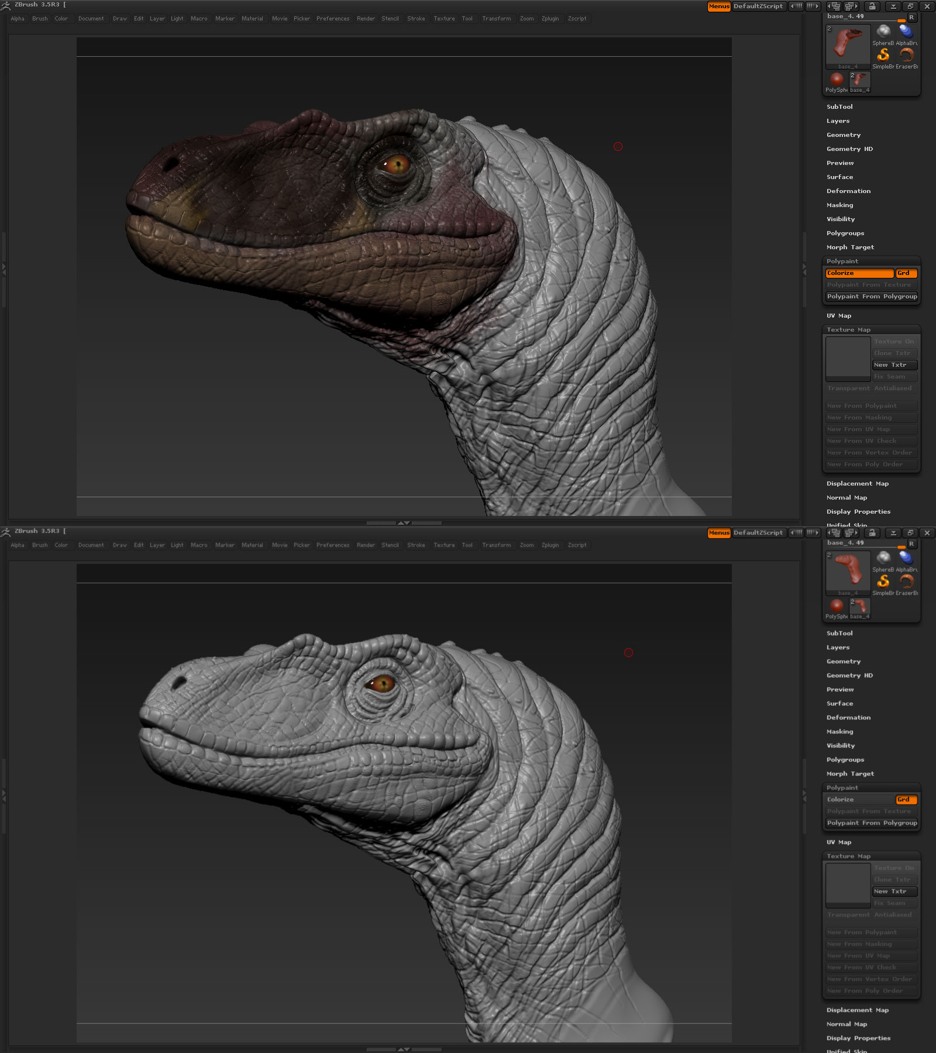Select the PolySphere tool in the upper window
936x1053 pixels.
pyautogui.click(x=837, y=79)
